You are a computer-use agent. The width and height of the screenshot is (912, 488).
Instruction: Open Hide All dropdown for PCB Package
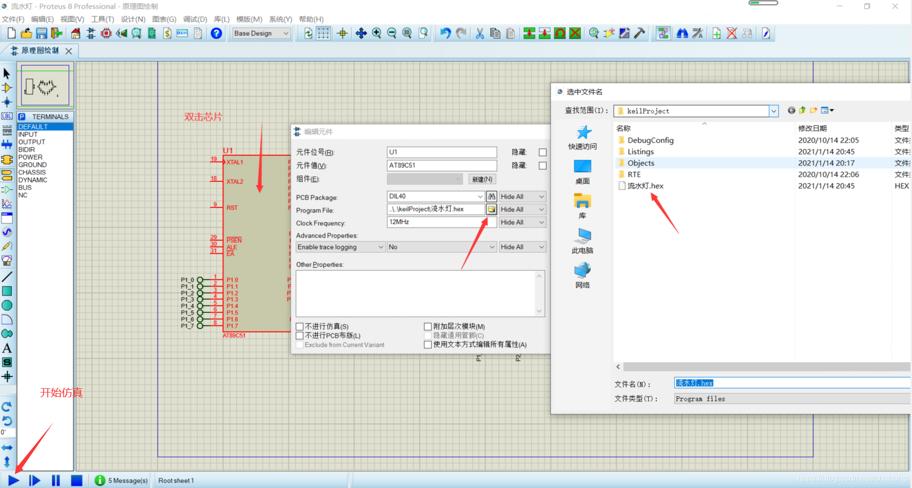(x=522, y=196)
